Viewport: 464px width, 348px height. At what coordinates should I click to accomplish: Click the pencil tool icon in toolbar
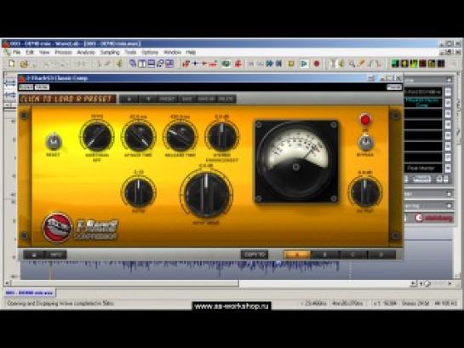[361, 64]
